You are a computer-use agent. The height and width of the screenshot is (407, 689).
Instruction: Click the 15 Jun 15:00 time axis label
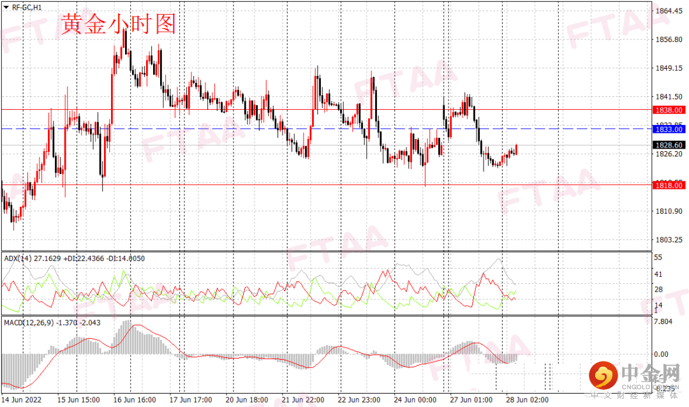click(78, 400)
